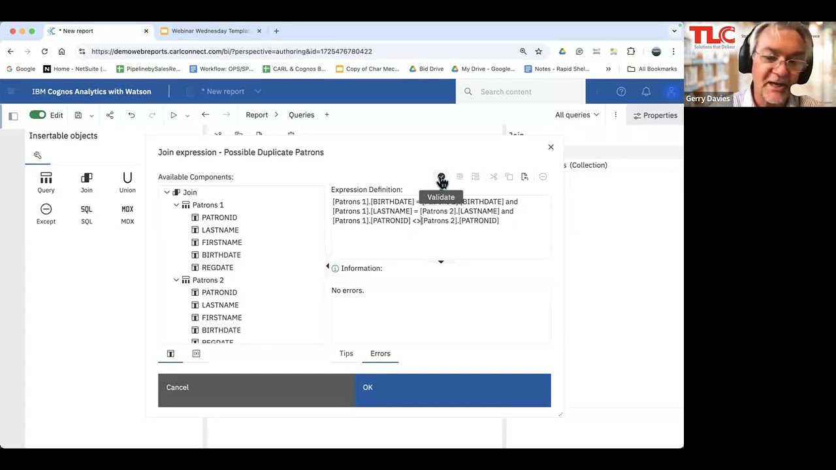The width and height of the screenshot is (836, 470).
Task: Undo the last action
Action: click(131, 115)
